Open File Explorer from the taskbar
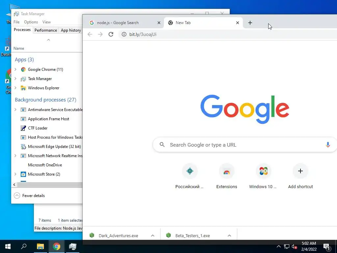Viewport: 337px width, 253px height. [x=40, y=246]
